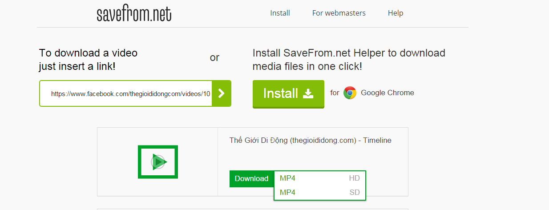The image size is (549, 210).
Task: Click the Google Chrome text label
Action: pos(387,93)
